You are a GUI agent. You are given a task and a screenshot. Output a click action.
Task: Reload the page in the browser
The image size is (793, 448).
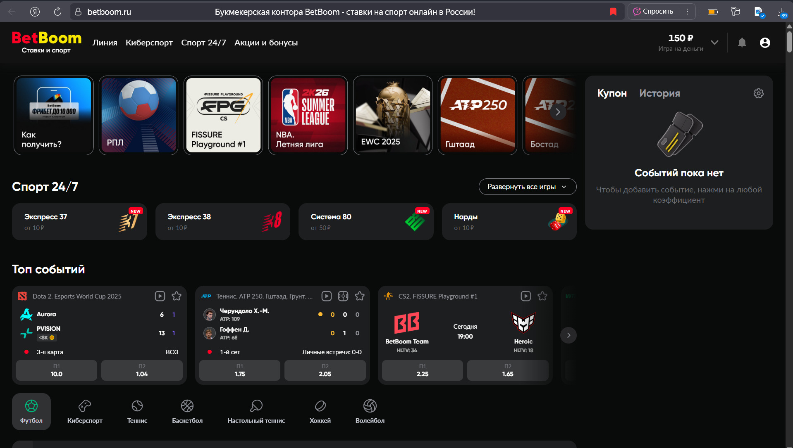[57, 12]
